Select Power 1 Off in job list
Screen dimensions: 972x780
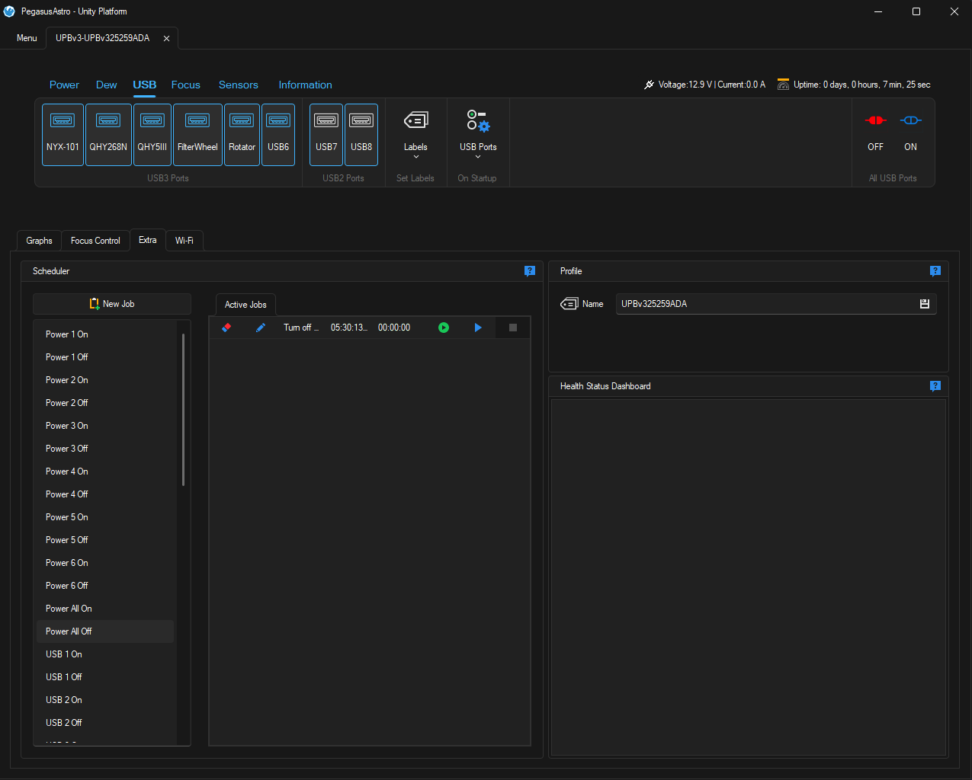pos(105,357)
